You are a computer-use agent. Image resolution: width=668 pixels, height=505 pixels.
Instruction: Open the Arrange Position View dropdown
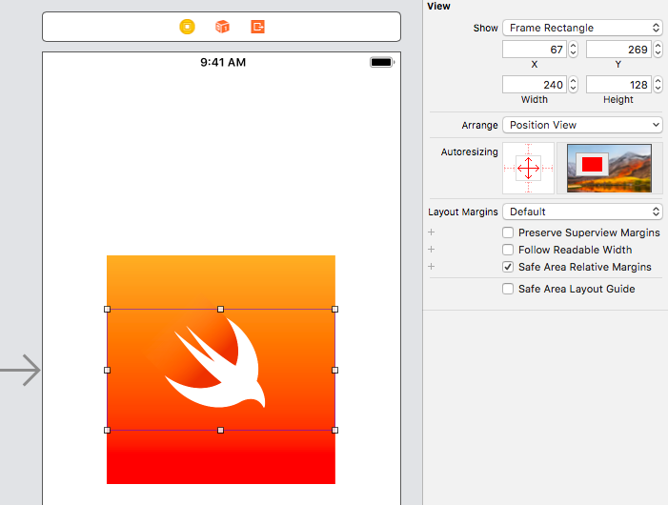pyautogui.click(x=582, y=125)
